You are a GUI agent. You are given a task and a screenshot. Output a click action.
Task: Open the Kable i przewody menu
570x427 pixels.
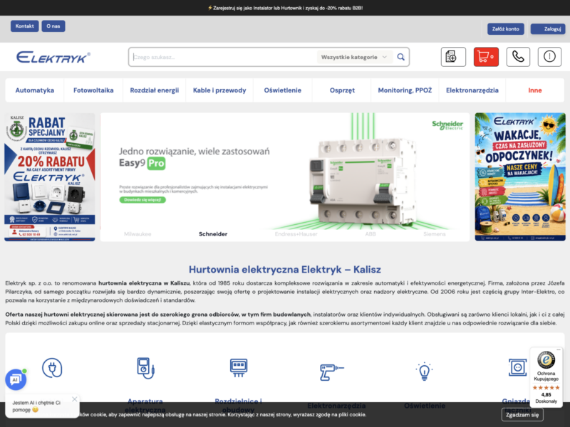219,90
